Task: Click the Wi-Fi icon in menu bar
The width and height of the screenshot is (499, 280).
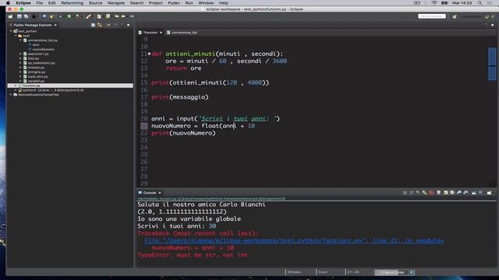Action: coord(434,3)
